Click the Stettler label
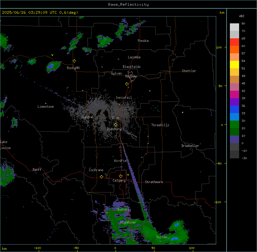The width and height of the screenshot is (257, 252). pos(189,71)
